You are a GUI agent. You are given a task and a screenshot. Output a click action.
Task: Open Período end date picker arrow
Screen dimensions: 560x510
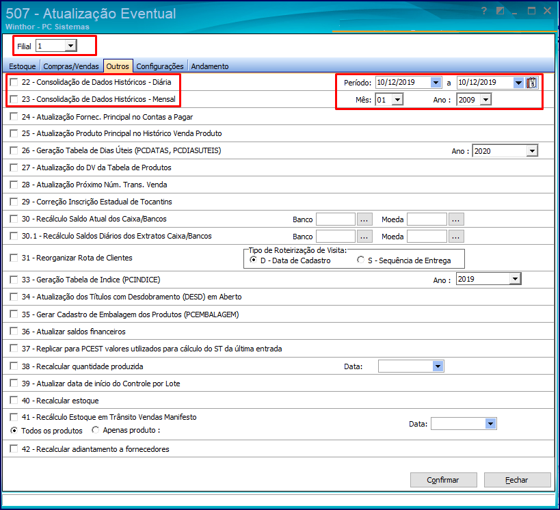pos(518,83)
